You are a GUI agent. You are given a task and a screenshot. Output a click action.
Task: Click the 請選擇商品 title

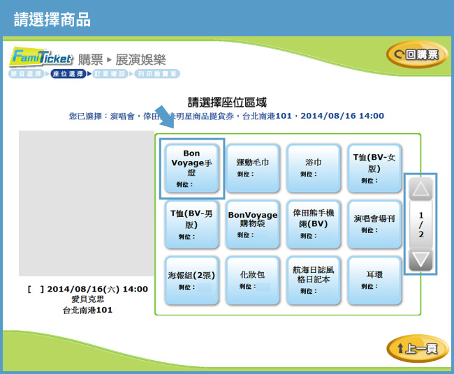(x=52, y=20)
